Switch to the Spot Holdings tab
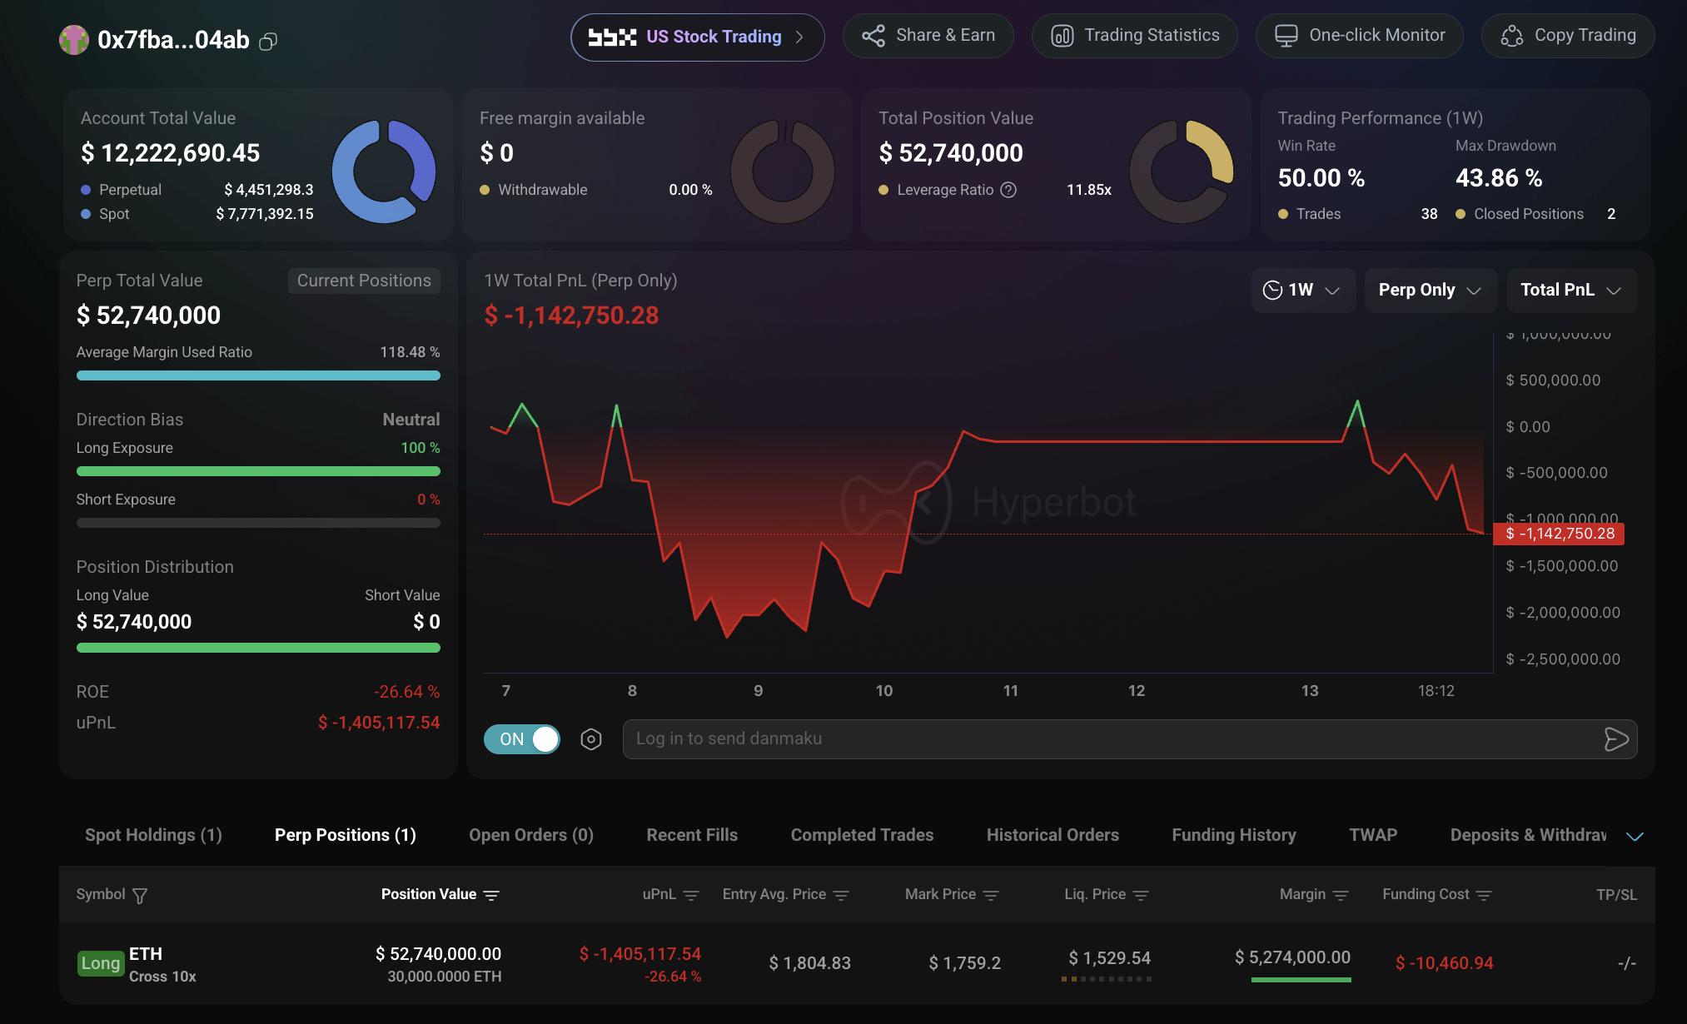Screen dimensions: 1687x1024 click(x=153, y=835)
